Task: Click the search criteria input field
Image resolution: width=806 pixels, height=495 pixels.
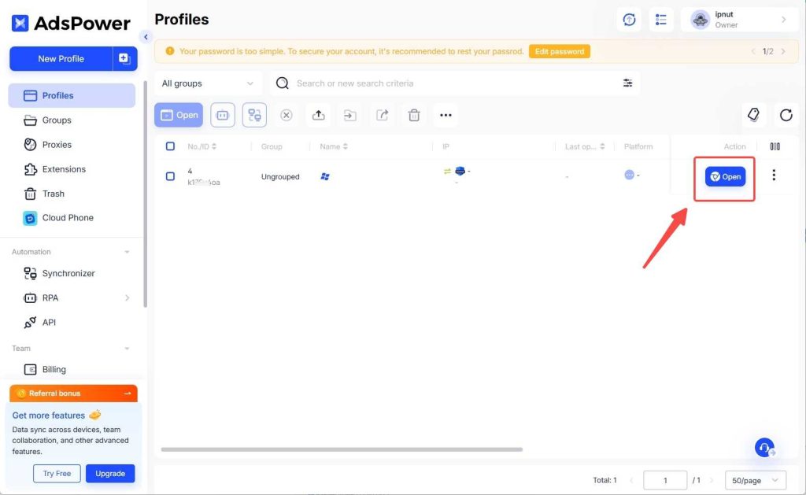Action: coord(449,83)
